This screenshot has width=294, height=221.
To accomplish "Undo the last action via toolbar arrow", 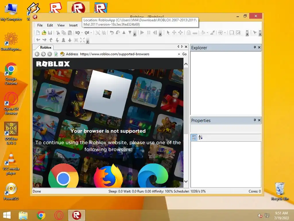I will click(78, 33).
